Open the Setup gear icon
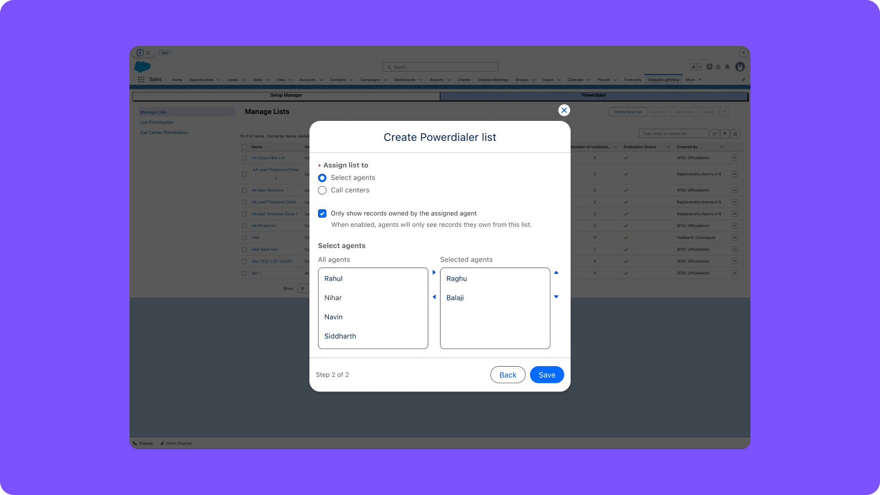This screenshot has width=880, height=495. pos(718,67)
